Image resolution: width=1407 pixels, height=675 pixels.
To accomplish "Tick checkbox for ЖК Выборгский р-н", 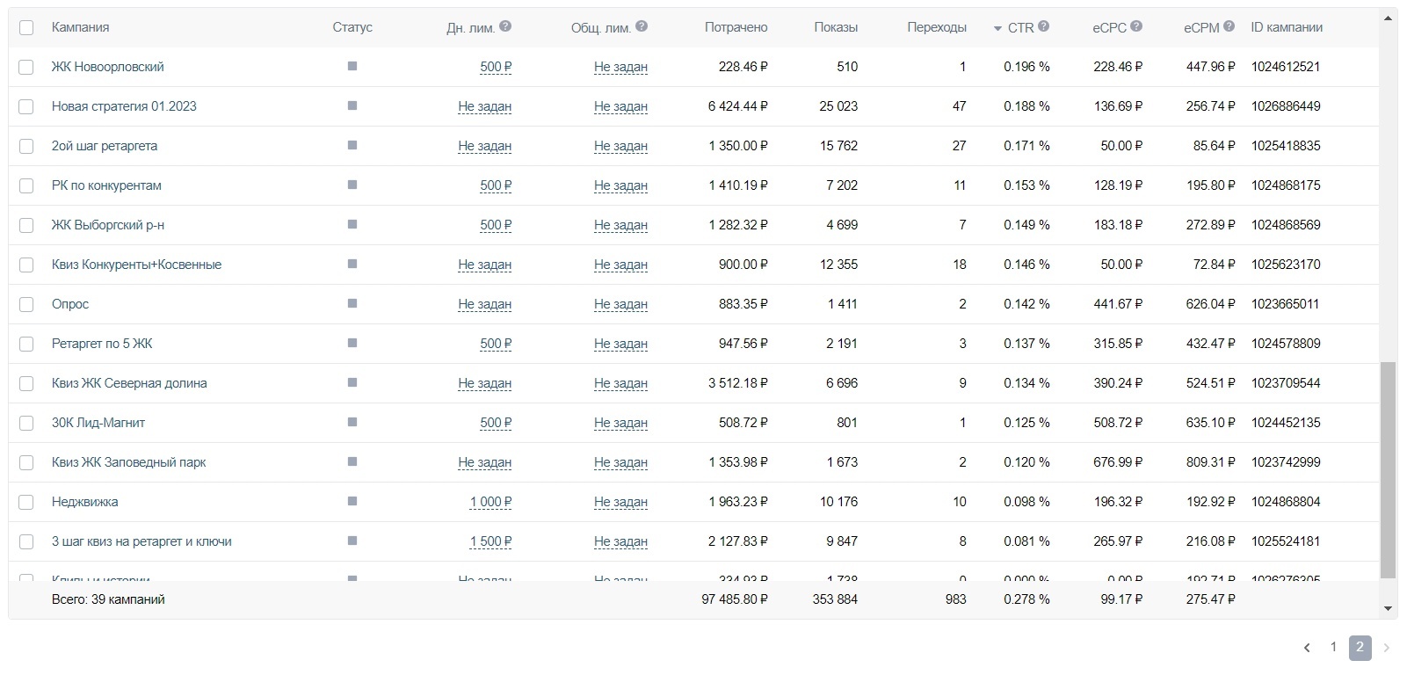I will point(26,225).
